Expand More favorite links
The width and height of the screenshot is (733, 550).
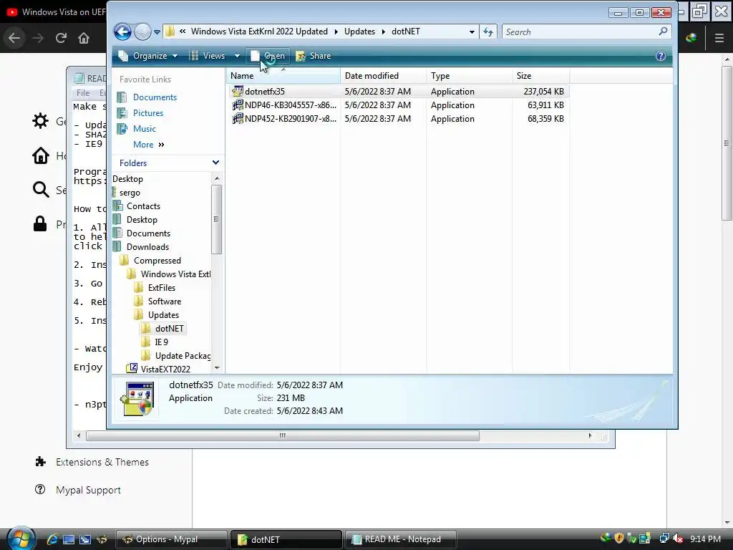click(149, 145)
